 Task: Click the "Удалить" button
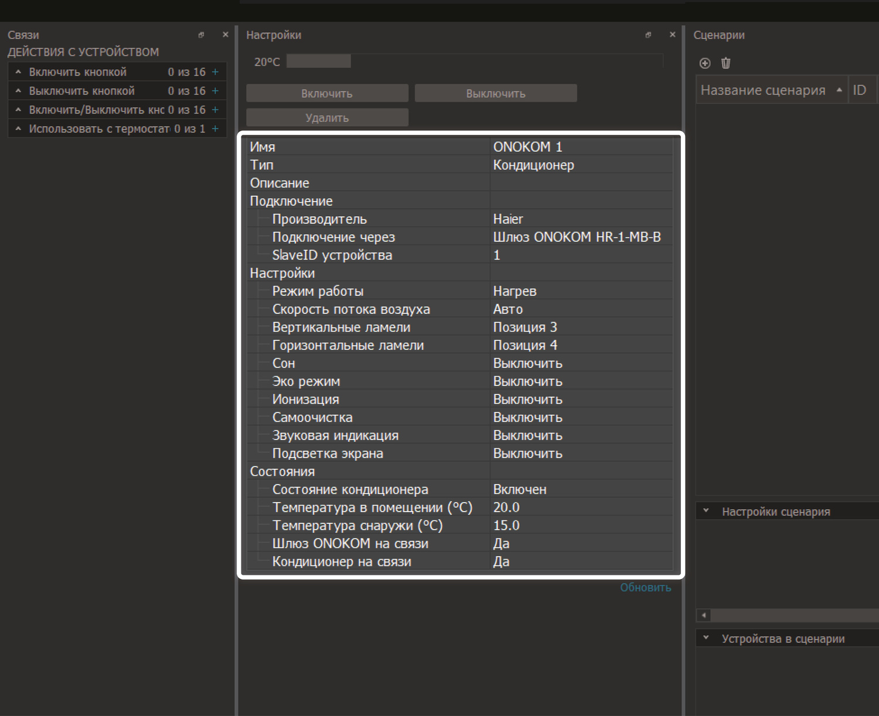point(327,118)
